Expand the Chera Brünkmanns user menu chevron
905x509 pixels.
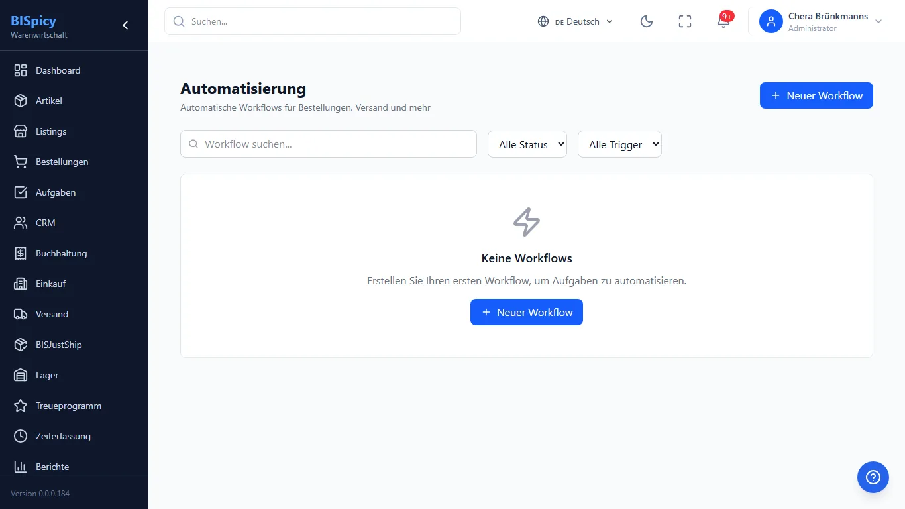878,21
